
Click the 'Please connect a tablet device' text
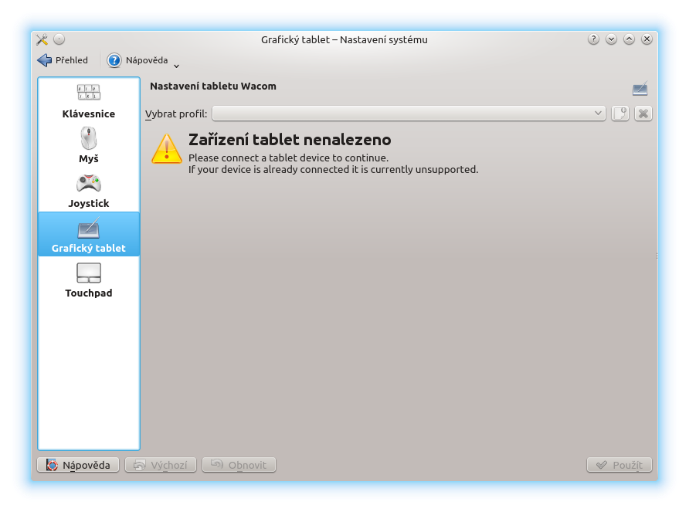(x=288, y=158)
